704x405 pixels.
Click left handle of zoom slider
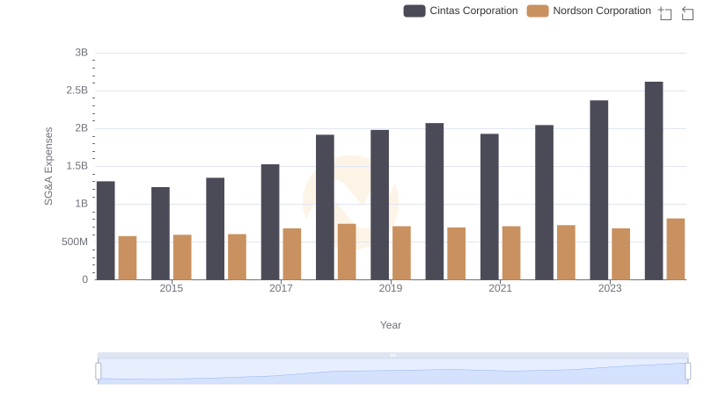tap(99, 372)
